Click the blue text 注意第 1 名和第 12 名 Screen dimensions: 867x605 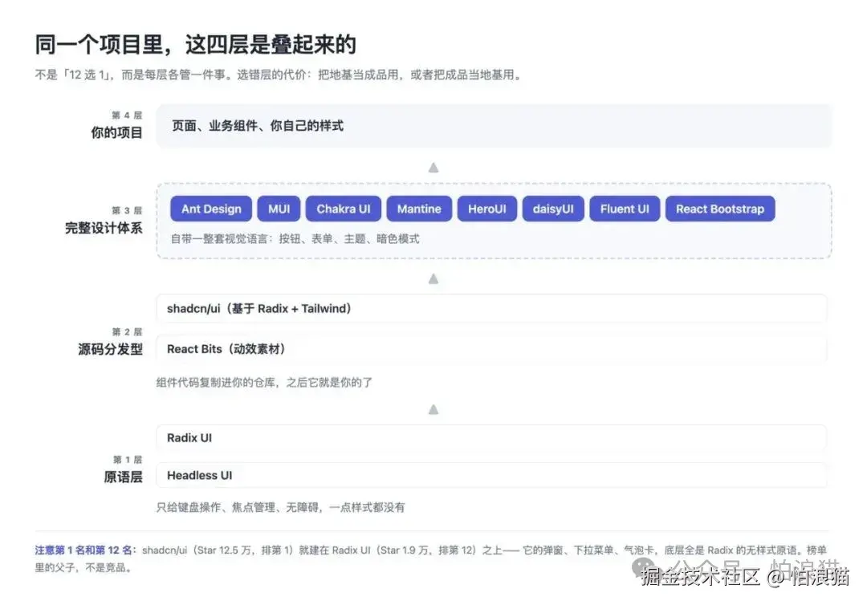pos(85,550)
